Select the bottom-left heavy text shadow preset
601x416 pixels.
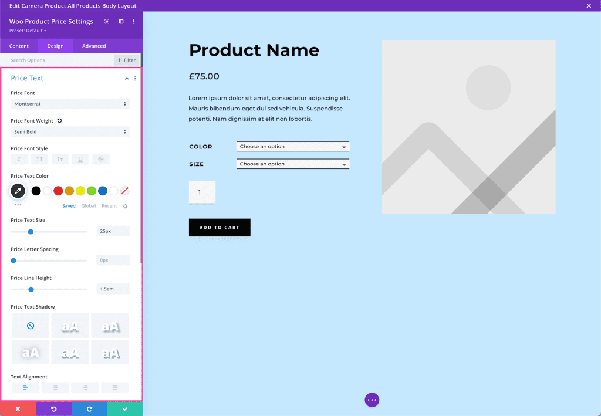point(30,352)
